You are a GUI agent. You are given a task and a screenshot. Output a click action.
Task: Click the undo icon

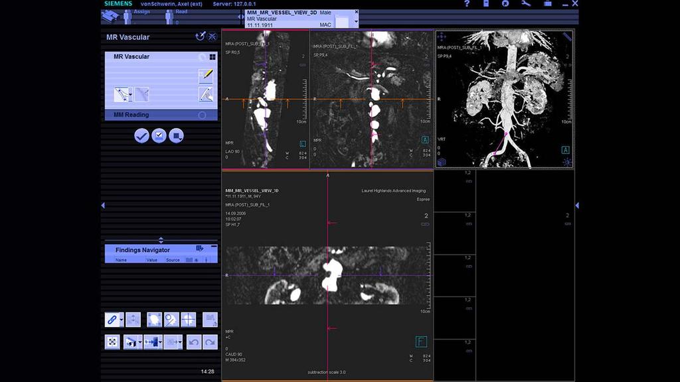coord(193,342)
